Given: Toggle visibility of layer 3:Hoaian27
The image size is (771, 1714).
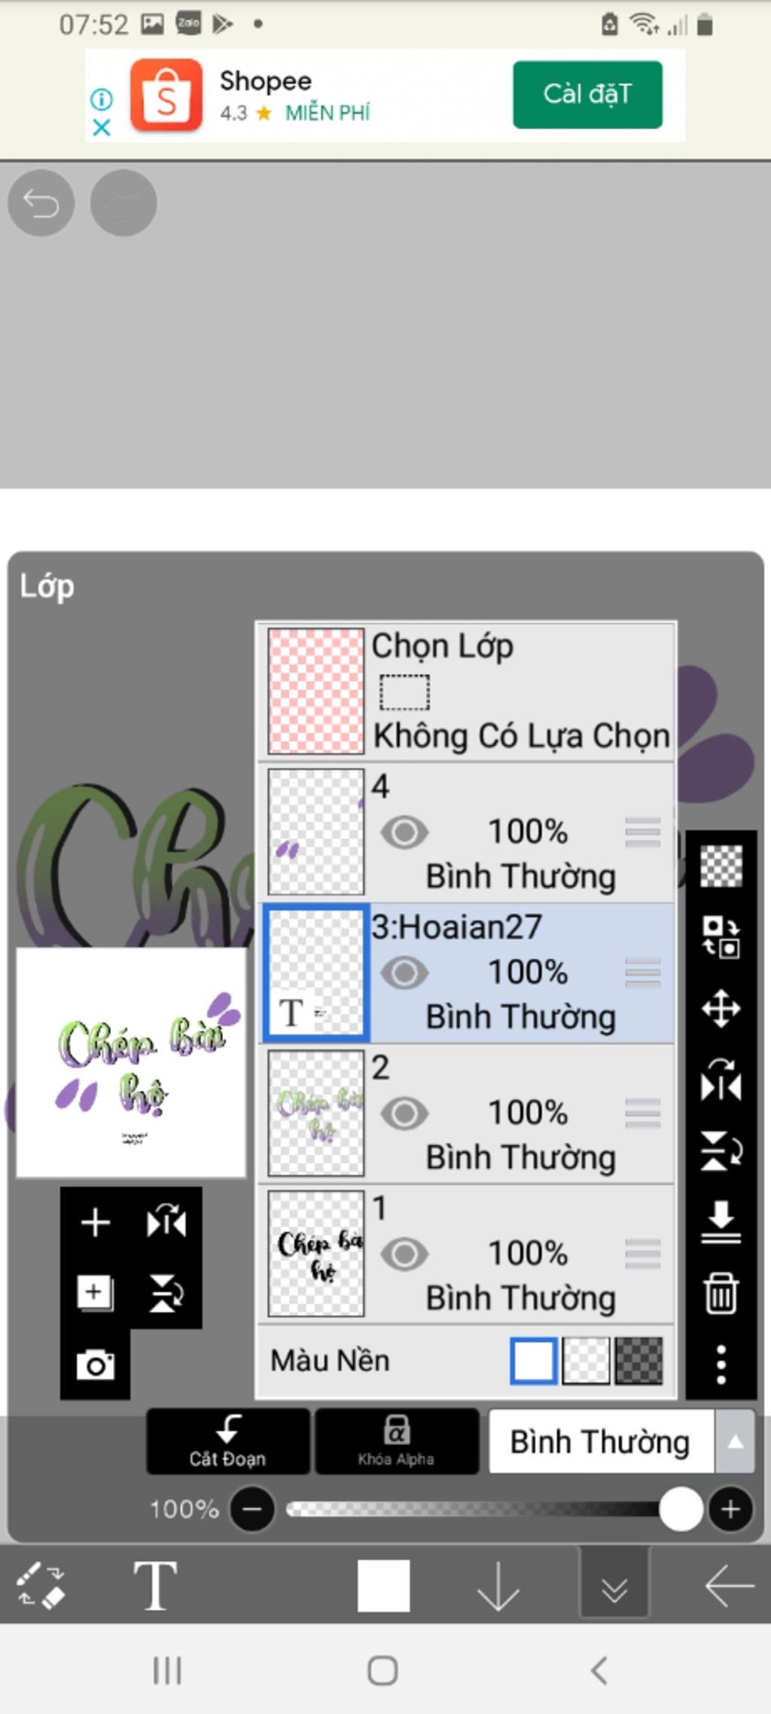Looking at the screenshot, I should tap(404, 973).
